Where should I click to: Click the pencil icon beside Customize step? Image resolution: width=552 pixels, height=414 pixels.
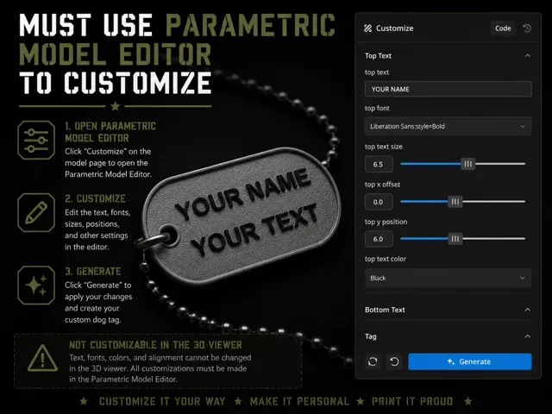coord(36,213)
